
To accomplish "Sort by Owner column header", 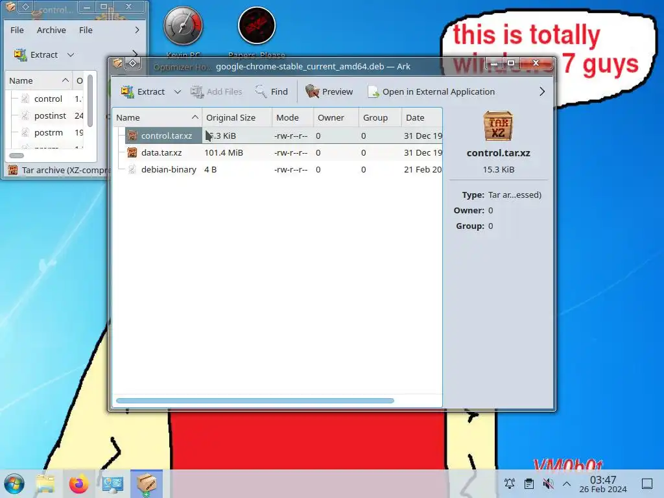I will pyautogui.click(x=337, y=117).
